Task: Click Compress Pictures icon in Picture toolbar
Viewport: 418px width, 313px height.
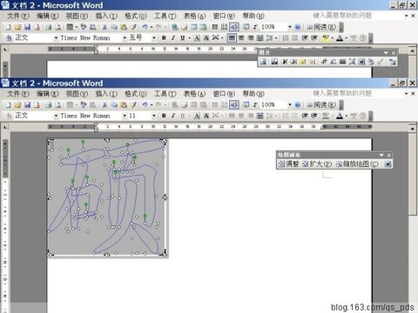Action: click(x=352, y=62)
